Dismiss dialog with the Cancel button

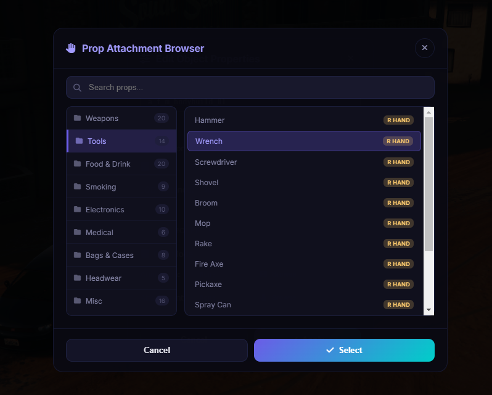[x=157, y=350]
